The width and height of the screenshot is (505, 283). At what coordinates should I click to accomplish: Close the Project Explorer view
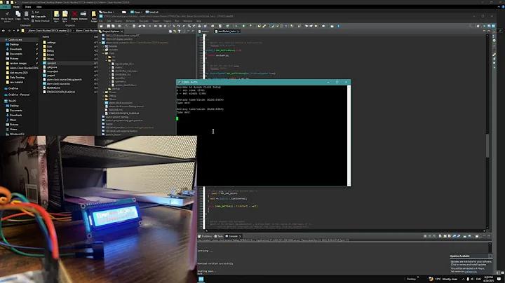tap(122, 32)
